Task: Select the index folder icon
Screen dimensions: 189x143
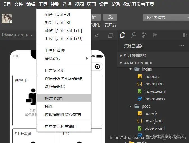Action: coord(137,69)
